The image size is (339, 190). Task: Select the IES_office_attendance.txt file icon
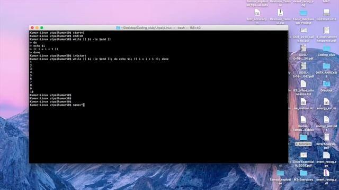tap(304, 84)
